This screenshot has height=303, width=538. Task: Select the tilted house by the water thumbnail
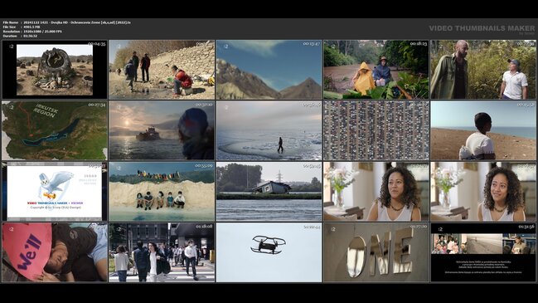tap(269, 192)
